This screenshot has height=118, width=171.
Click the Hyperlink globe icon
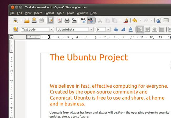click(x=159, y=20)
